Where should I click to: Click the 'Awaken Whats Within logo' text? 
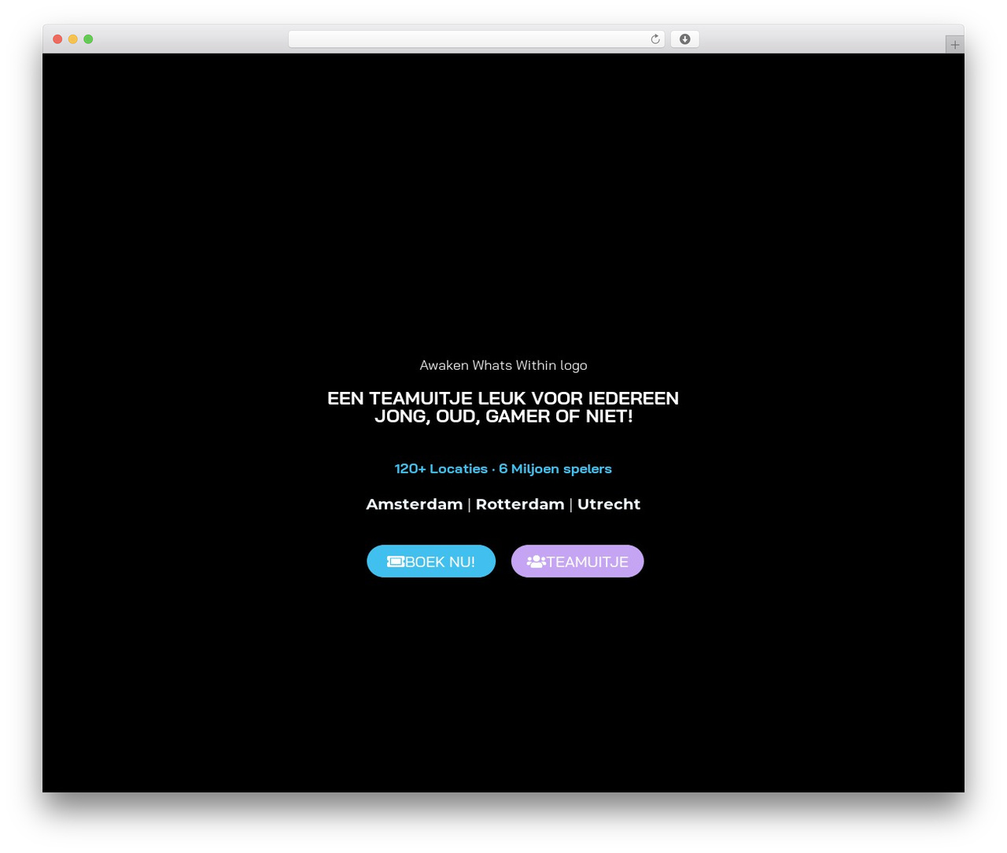503,365
